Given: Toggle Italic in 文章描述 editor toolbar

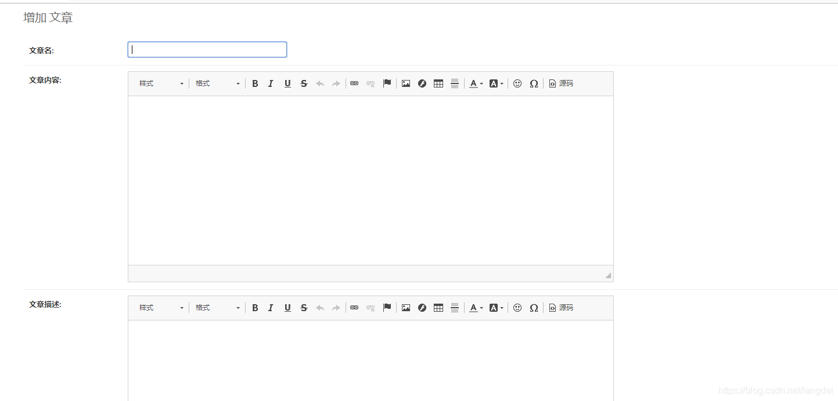Looking at the screenshot, I should click(271, 308).
